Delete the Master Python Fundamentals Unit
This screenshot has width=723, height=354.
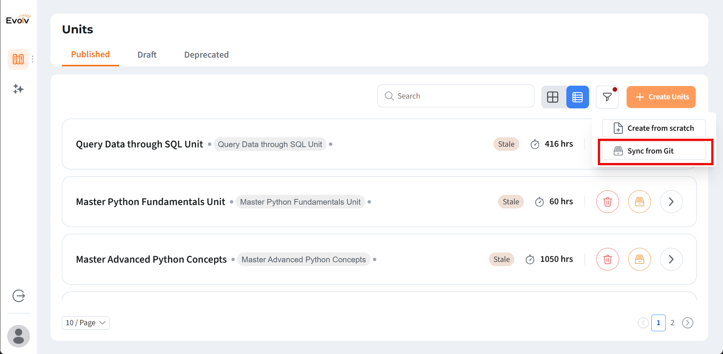[607, 202]
